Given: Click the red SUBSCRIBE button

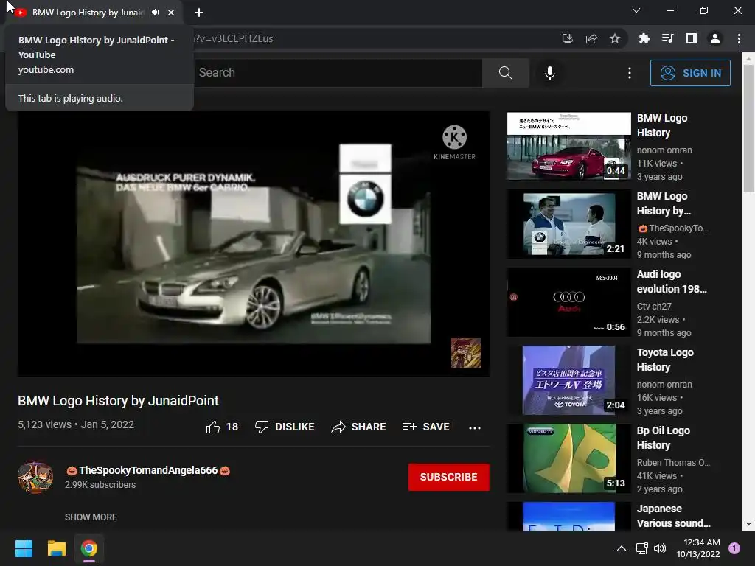Looking at the screenshot, I should click(x=449, y=477).
